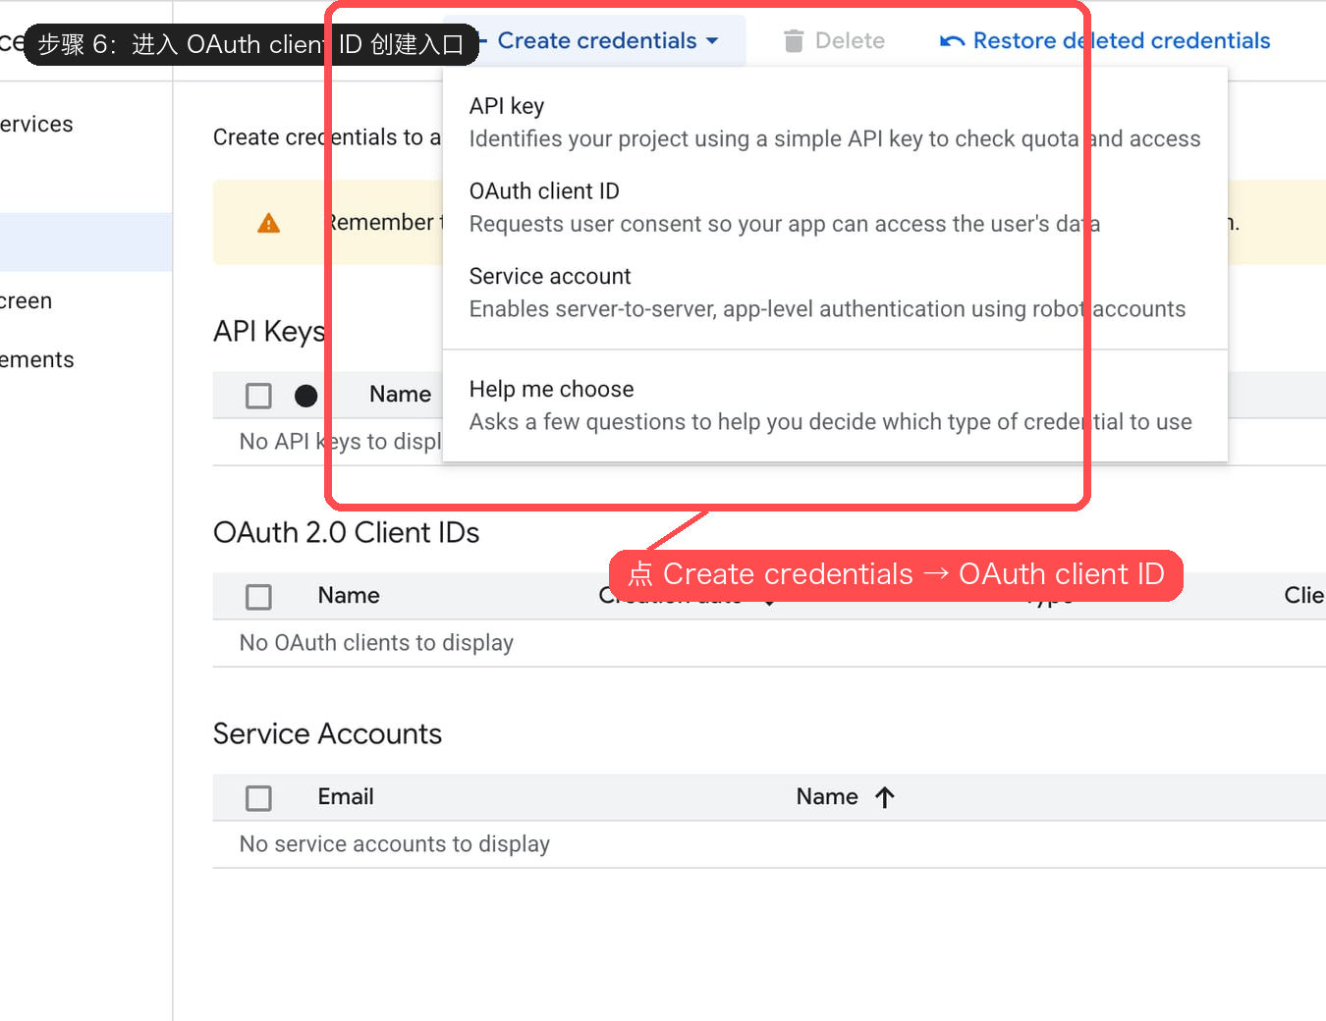The image size is (1326, 1021).
Task: Open the Create credentials dropdown
Action: click(x=607, y=41)
